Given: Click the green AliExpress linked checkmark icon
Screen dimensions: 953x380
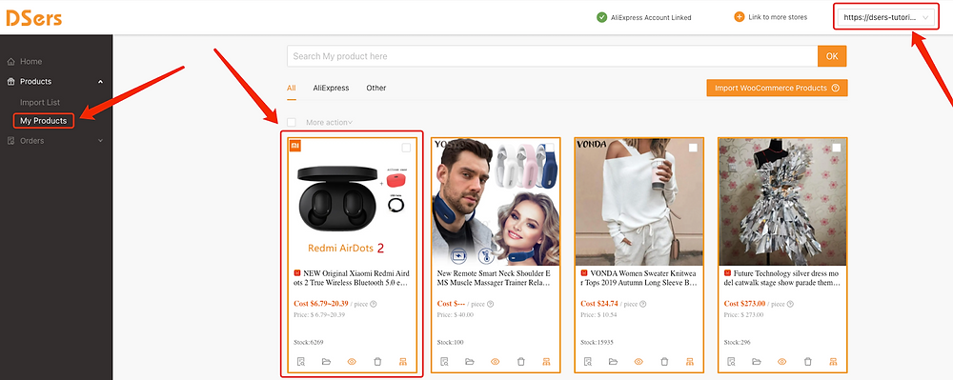Looking at the screenshot, I should point(601,17).
